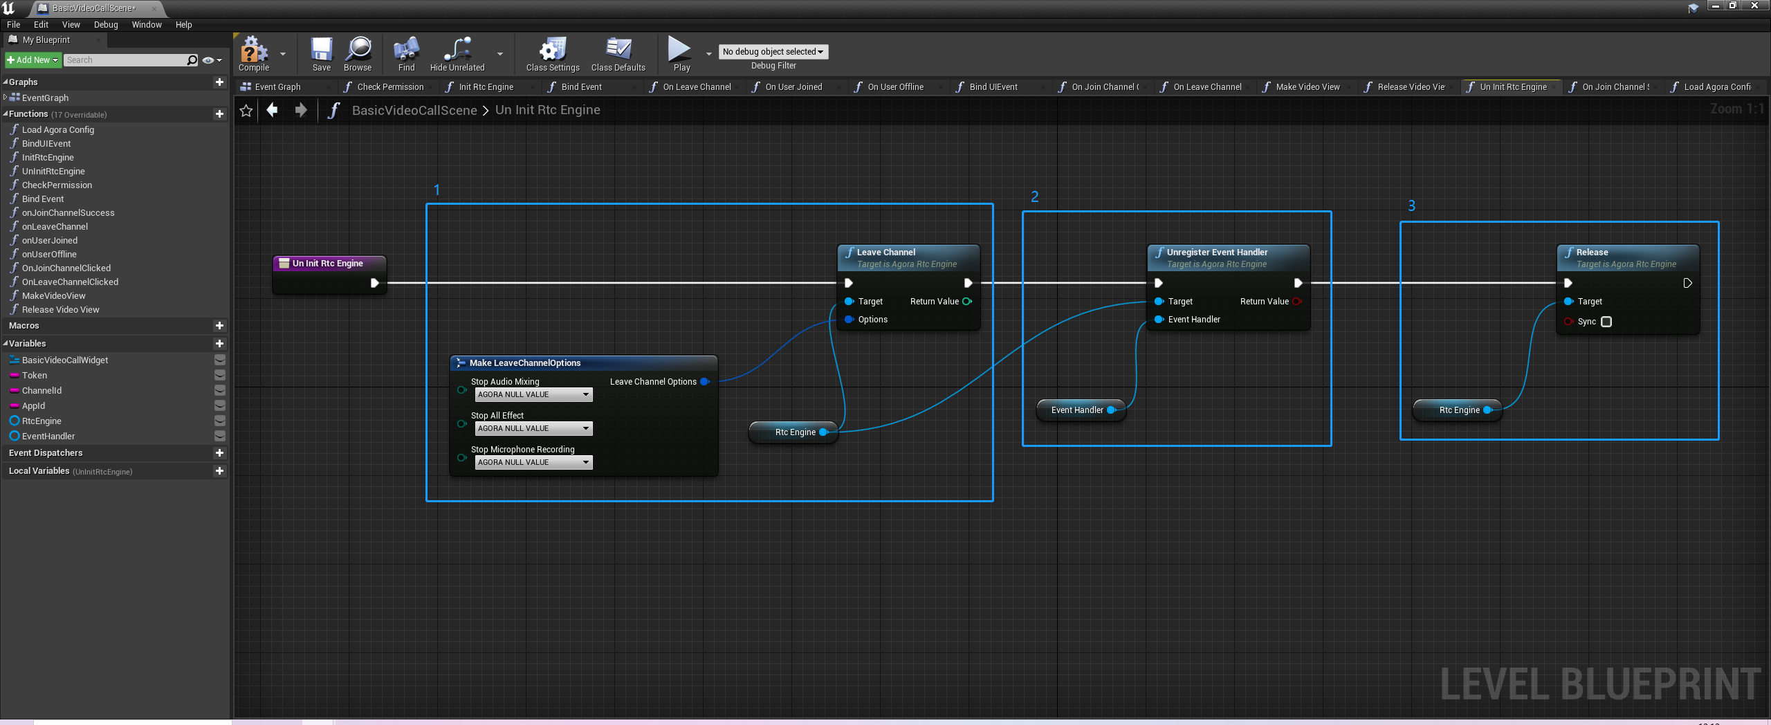The image size is (1771, 725).
Task: Click Unregister Event Handler Return Value pin
Action: point(1296,301)
